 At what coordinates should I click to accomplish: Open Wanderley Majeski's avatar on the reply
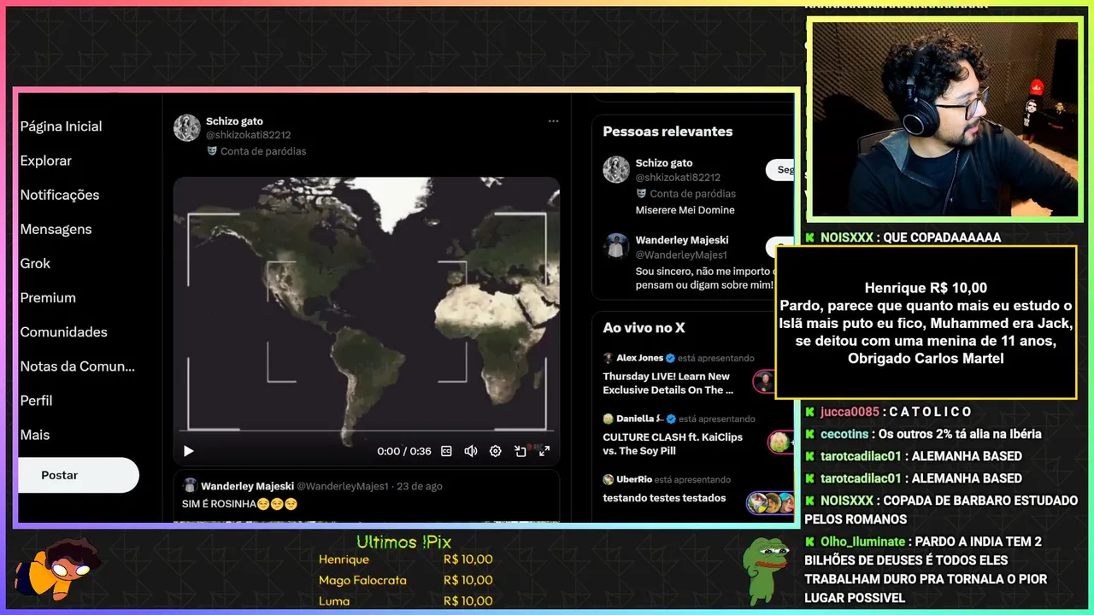(x=190, y=485)
